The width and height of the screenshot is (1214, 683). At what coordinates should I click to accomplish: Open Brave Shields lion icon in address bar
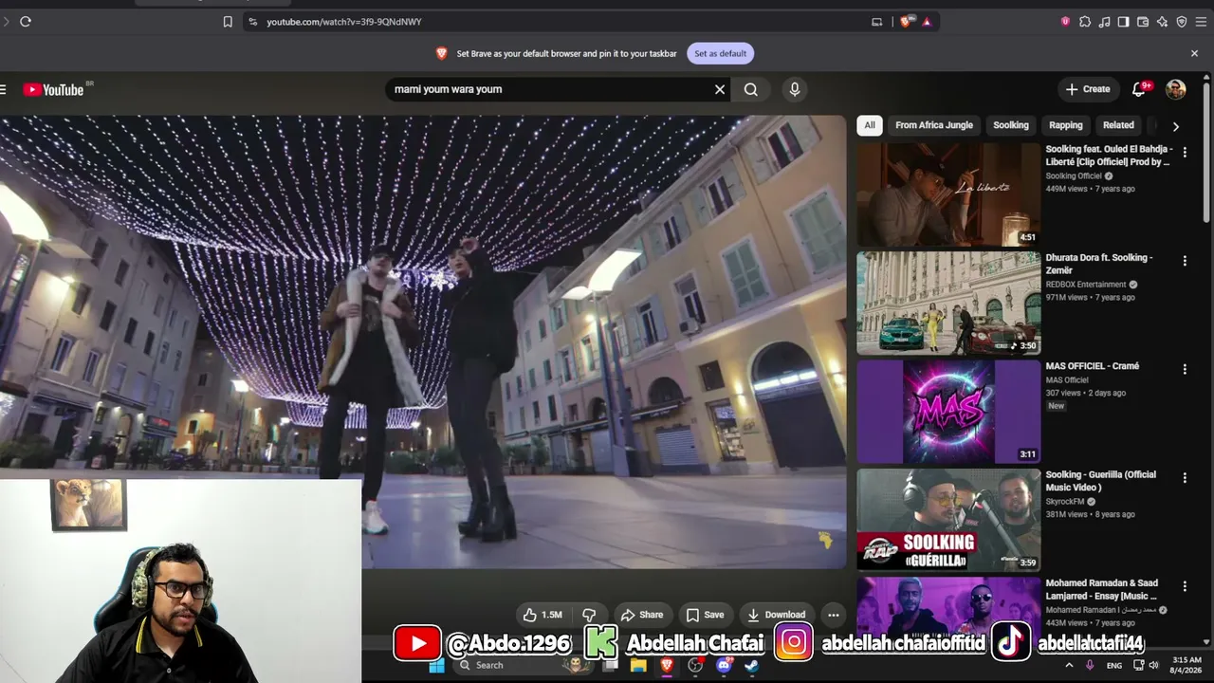pos(906,22)
